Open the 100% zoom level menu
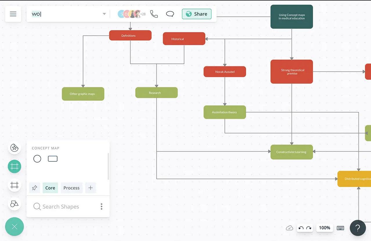Viewport: 371px width, 241px height. [x=325, y=228]
